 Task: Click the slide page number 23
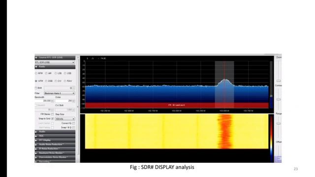[x=296, y=169]
